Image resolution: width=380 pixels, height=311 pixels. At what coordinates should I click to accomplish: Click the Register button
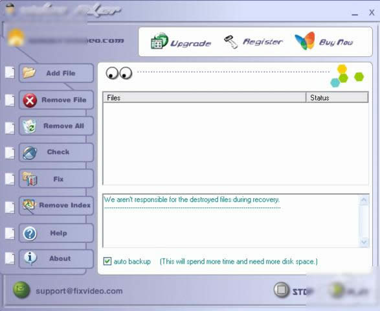tap(252, 41)
